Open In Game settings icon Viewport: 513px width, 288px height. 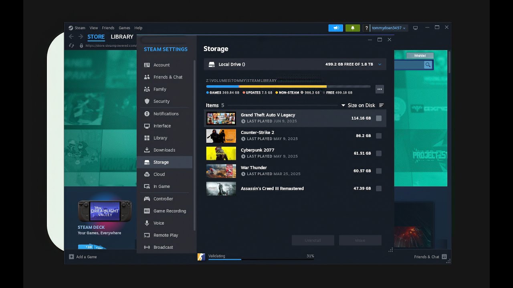pos(147,186)
